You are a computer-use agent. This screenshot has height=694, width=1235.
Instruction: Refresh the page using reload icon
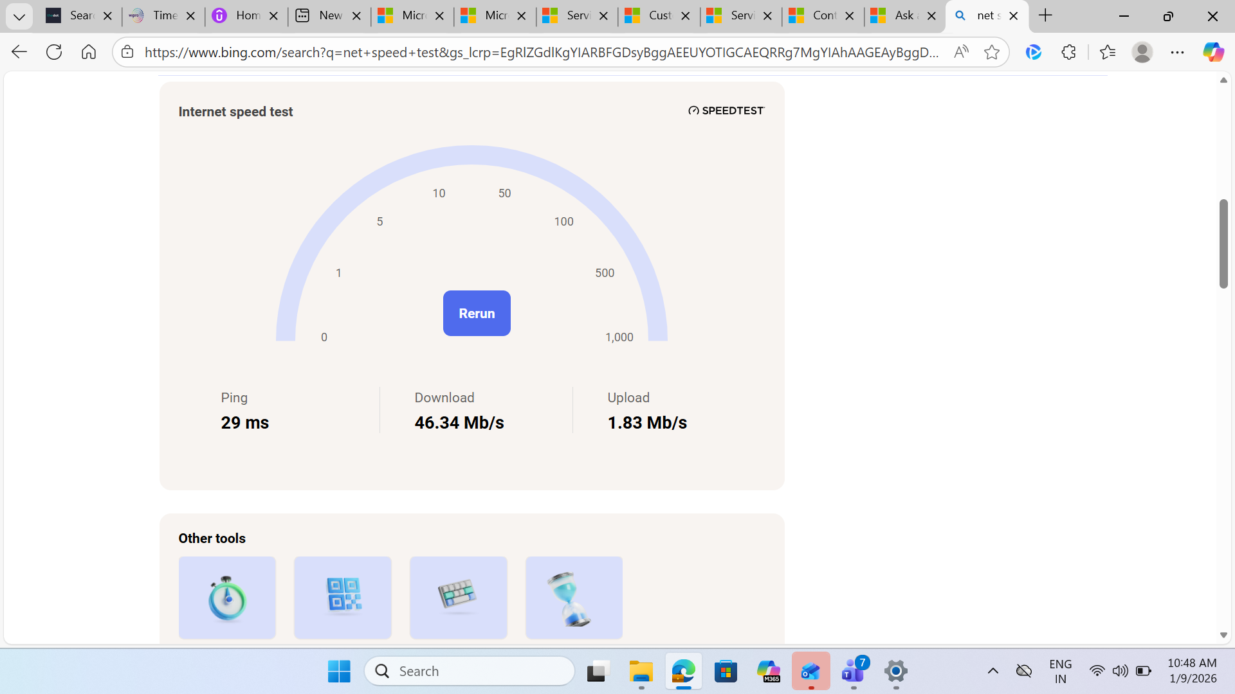click(x=54, y=52)
